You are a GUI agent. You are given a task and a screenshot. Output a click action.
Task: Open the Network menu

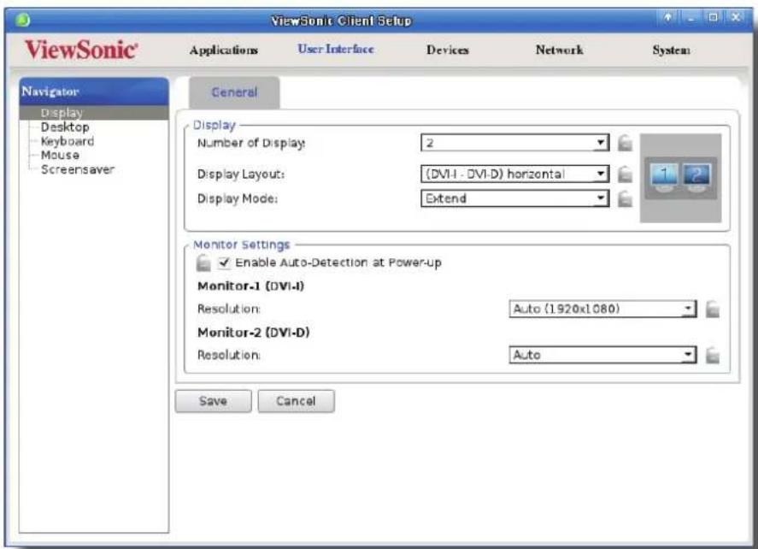tap(560, 50)
